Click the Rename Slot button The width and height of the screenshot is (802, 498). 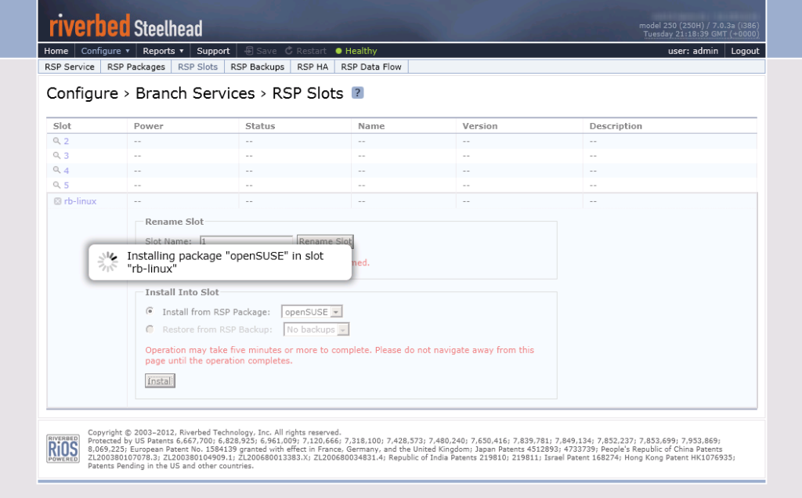[325, 241]
